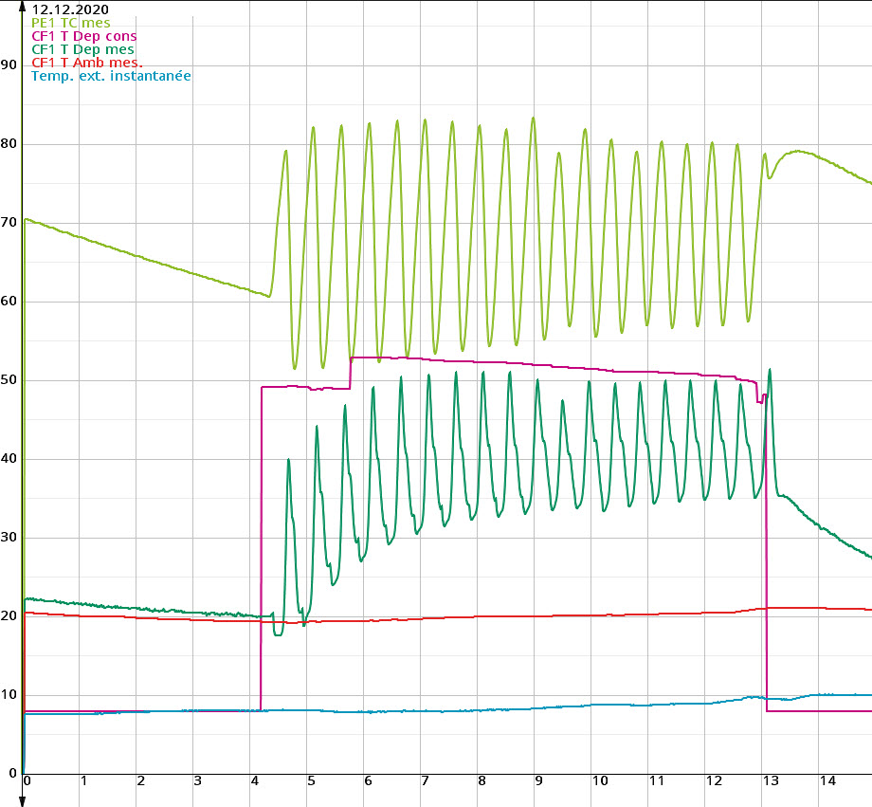
Task: Click the Y-axis label 30
Action: [x=9, y=538]
